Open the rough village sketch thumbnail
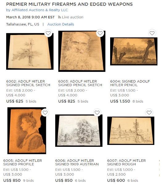Screen dimensions: 162x187 pyautogui.click(x=131, y=131)
